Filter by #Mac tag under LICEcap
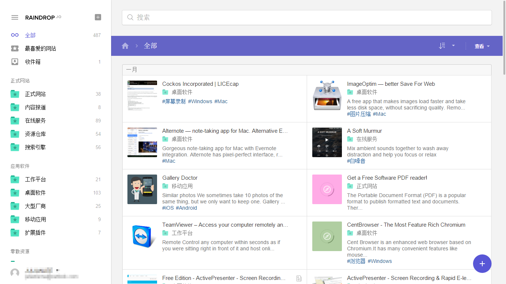 (x=221, y=101)
